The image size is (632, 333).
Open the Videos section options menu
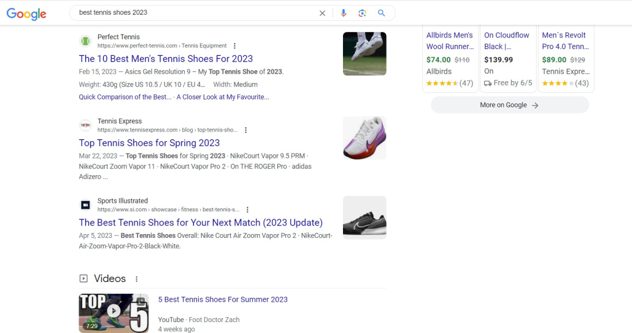click(137, 279)
